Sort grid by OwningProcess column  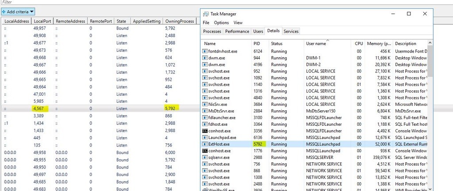[180, 21]
